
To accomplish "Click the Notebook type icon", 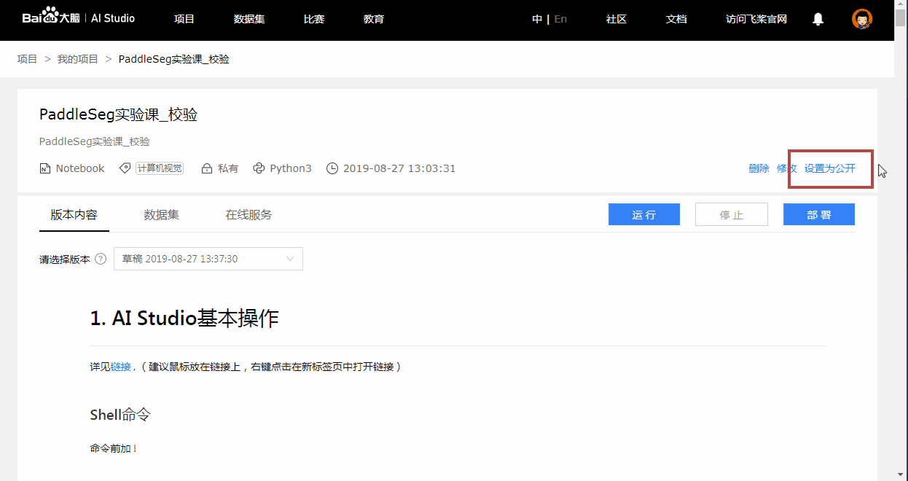I will pyautogui.click(x=45, y=168).
